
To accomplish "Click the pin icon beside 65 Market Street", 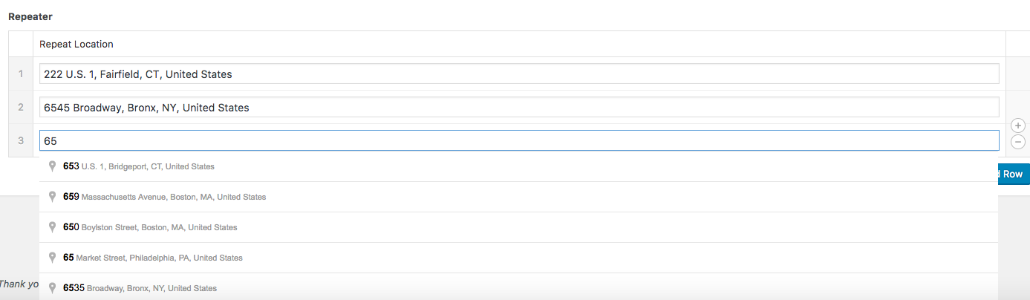I will (52, 258).
